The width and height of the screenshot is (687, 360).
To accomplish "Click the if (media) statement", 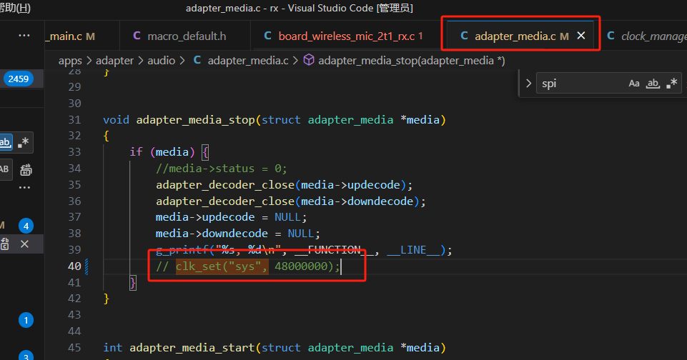I will 169,152.
